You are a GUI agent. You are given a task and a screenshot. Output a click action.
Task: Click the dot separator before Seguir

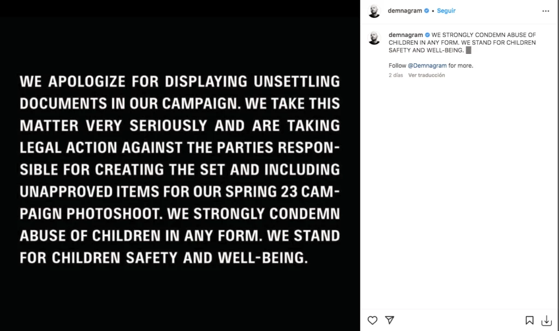coord(433,11)
